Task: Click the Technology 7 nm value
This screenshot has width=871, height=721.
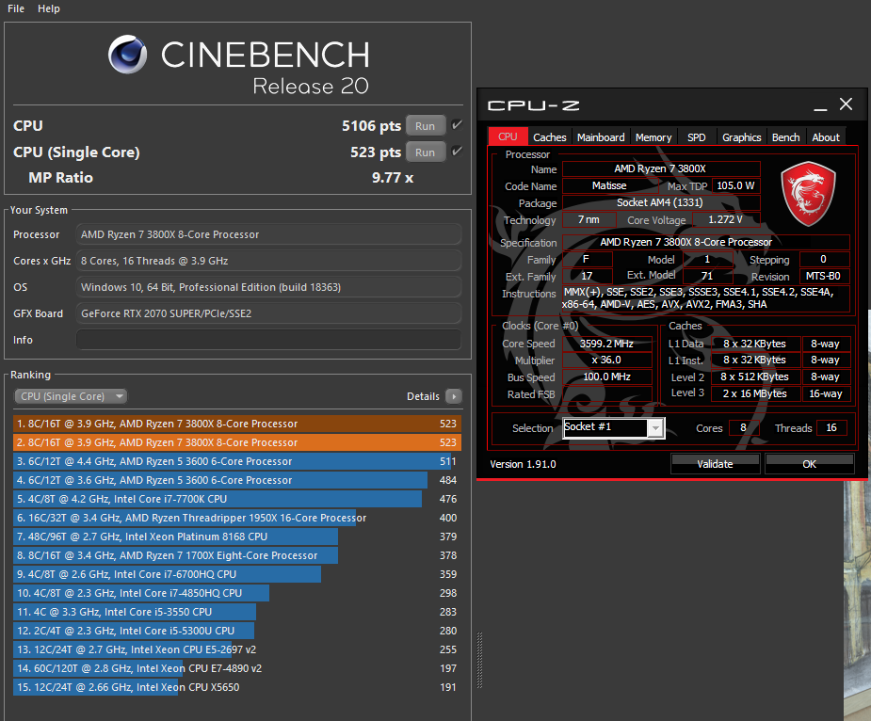Action: [589, 219]
